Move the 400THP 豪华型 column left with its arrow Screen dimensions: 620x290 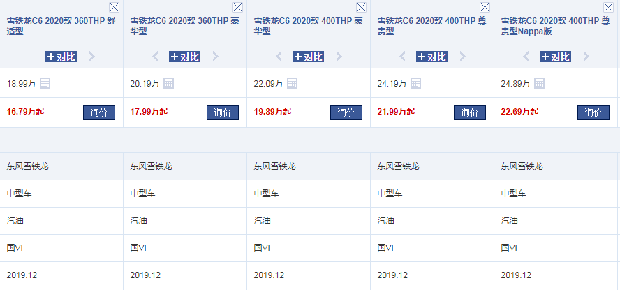click(x=279, y=57)
